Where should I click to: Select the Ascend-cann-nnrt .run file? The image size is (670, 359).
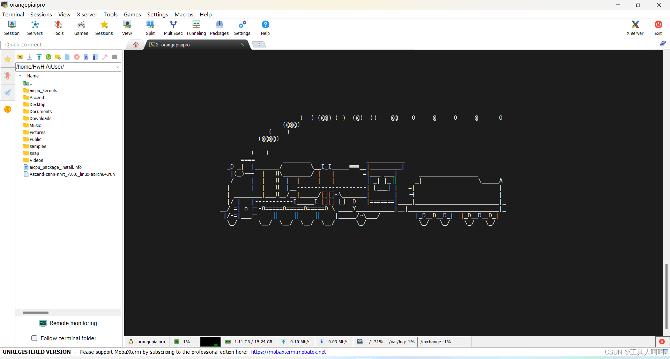tap(69, 174)
